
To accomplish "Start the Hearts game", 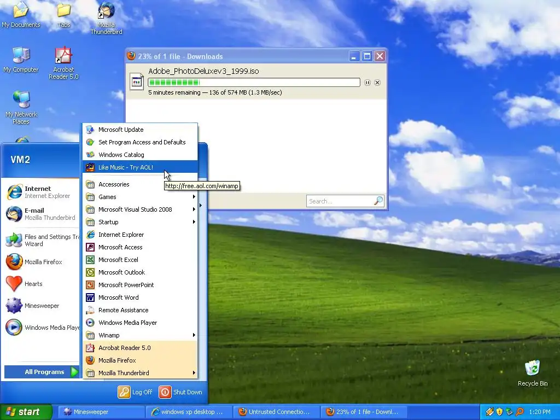I will [x=41, y=284].
